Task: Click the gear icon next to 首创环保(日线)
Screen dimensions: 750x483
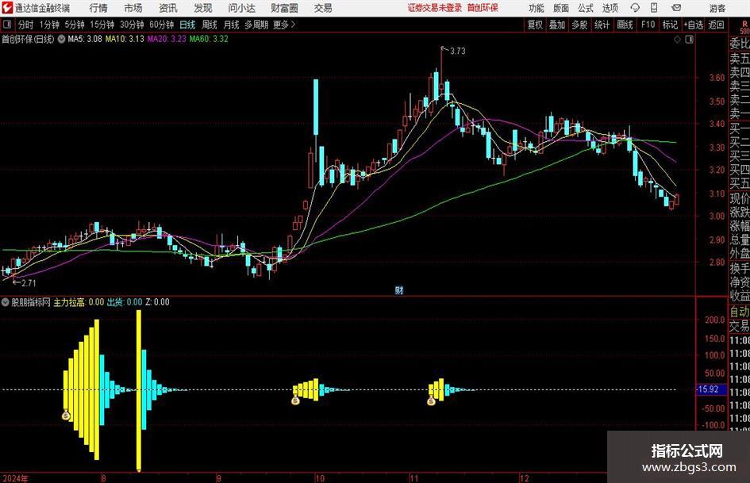Action: (61, 39)
